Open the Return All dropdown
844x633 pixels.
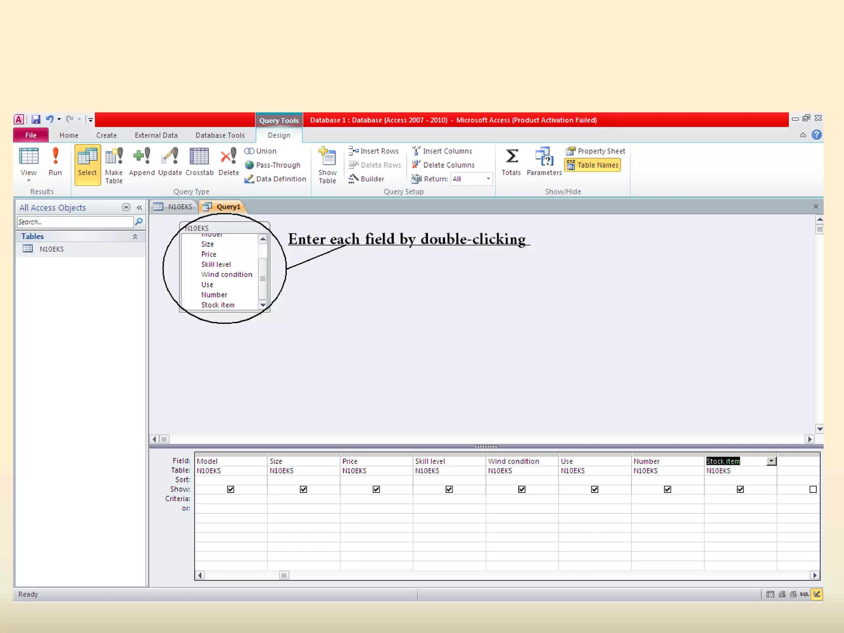pos(488,179)
